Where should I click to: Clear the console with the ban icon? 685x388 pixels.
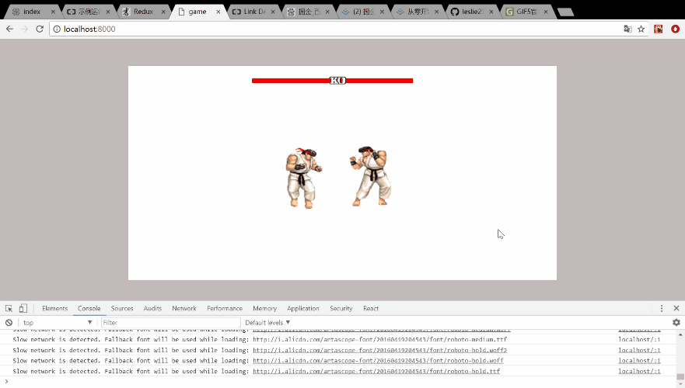(x=9, y=323)
